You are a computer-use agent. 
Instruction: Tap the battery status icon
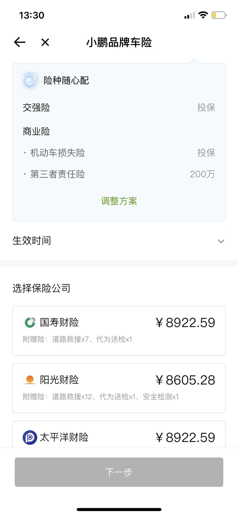(219, 15)
